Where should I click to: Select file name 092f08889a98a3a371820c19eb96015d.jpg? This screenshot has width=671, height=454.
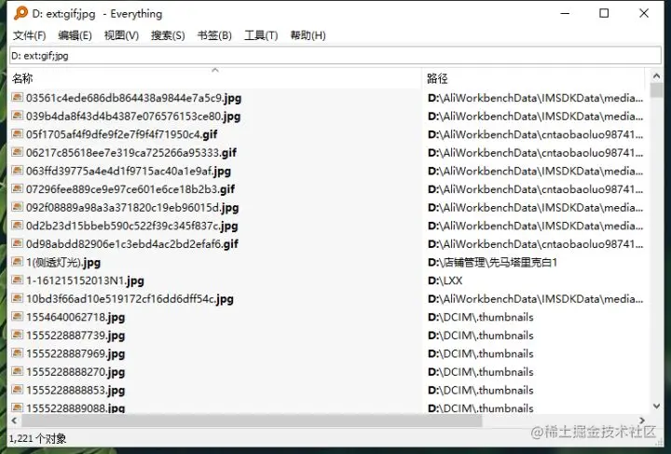pos(132,208)
